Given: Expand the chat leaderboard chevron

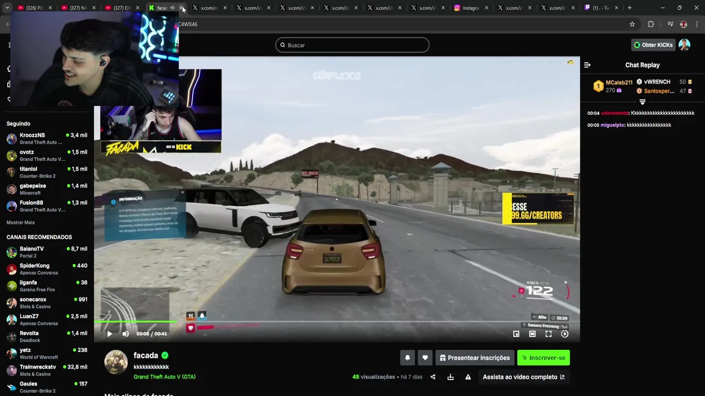Looking at the screenshot, I should (x=642, y=102).
